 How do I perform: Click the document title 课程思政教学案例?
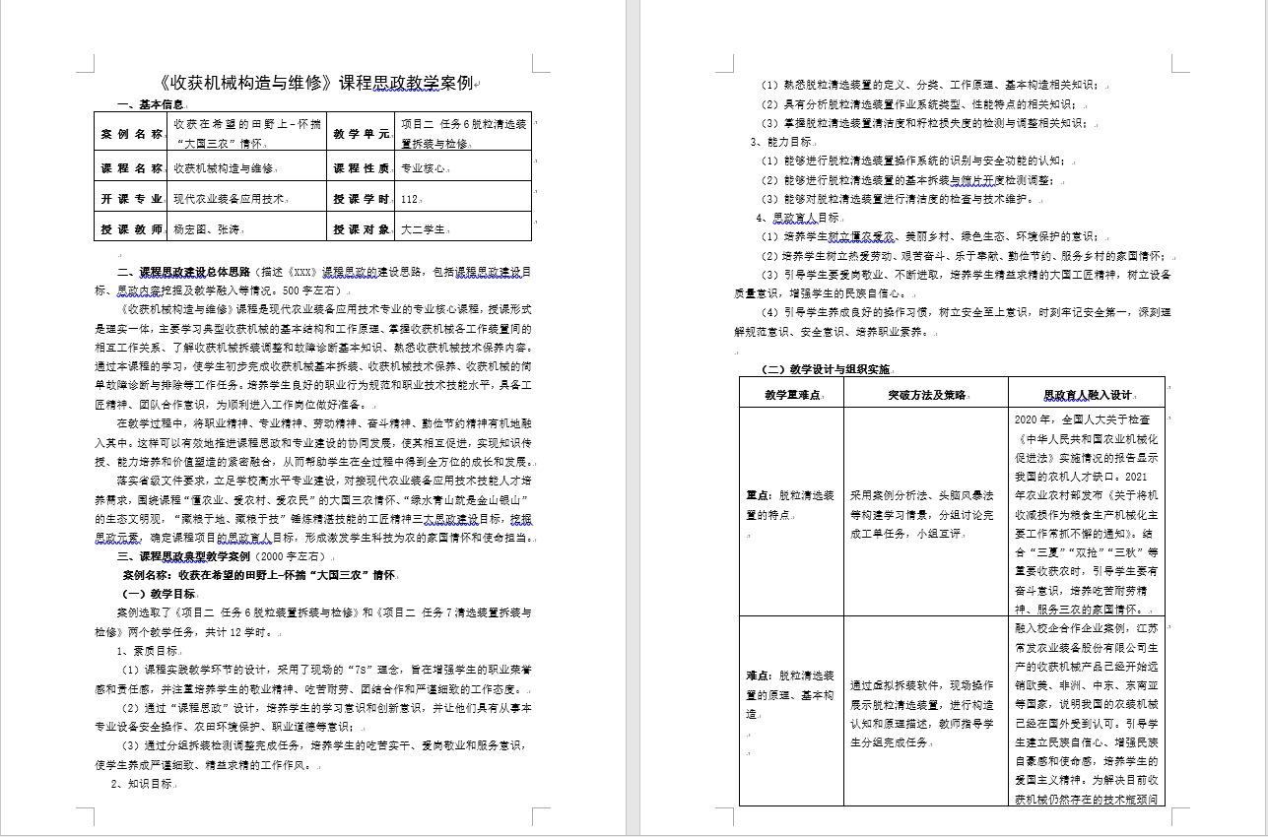click(317, 83)
